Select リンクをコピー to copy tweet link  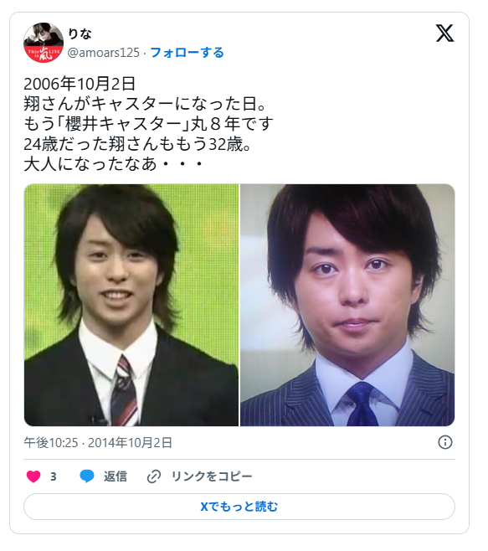tap(212, 476)
